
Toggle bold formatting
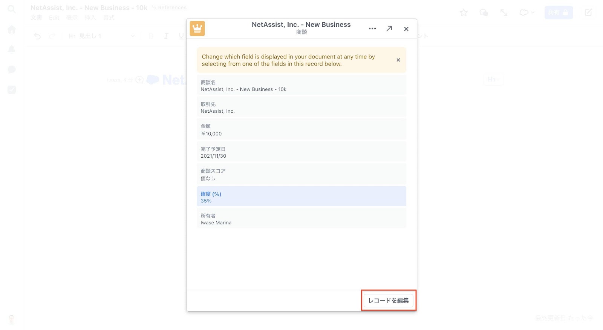(x=151, y=36)
